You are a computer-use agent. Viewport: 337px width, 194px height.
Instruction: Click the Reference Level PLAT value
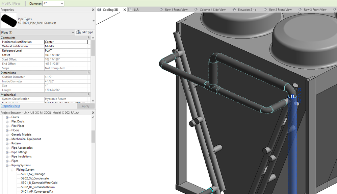tap(66, 51)
